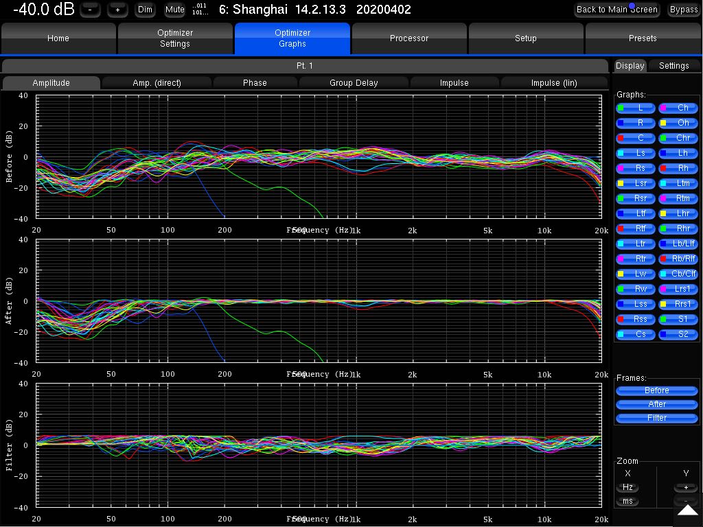The image size is (703, 527).
Task: Open the Optimizer Settings tab
Action: [x=175, y=38]
